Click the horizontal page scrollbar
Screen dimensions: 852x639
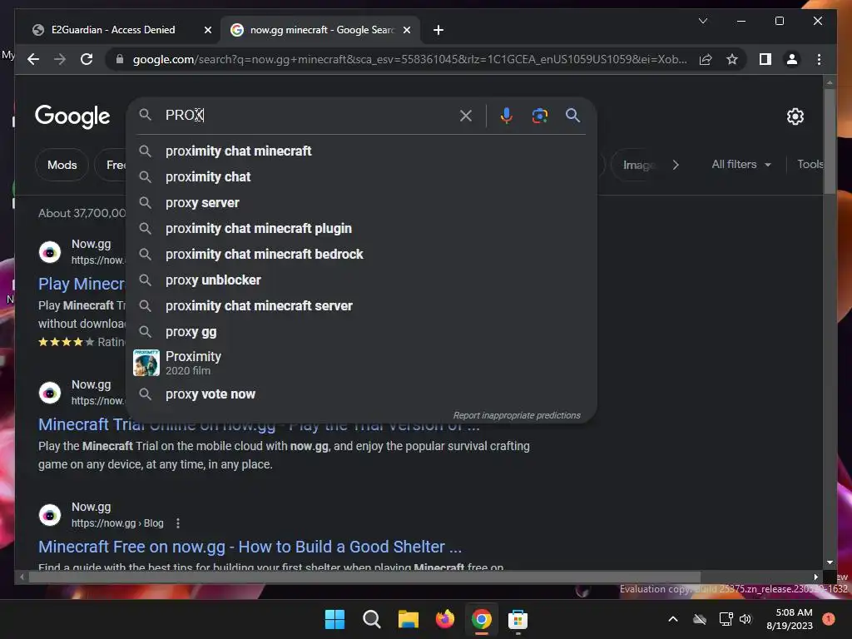tap(364, 577)
